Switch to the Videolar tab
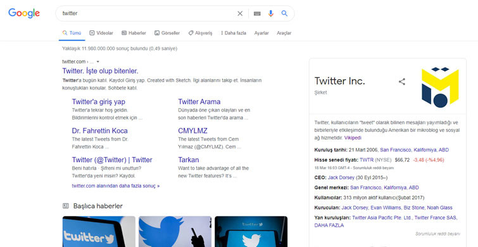 pyautogui.click(x=101, y=33)
